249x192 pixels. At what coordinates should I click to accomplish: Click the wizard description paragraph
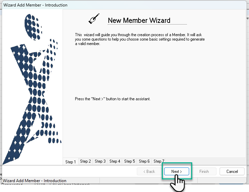tap(140, 39)
